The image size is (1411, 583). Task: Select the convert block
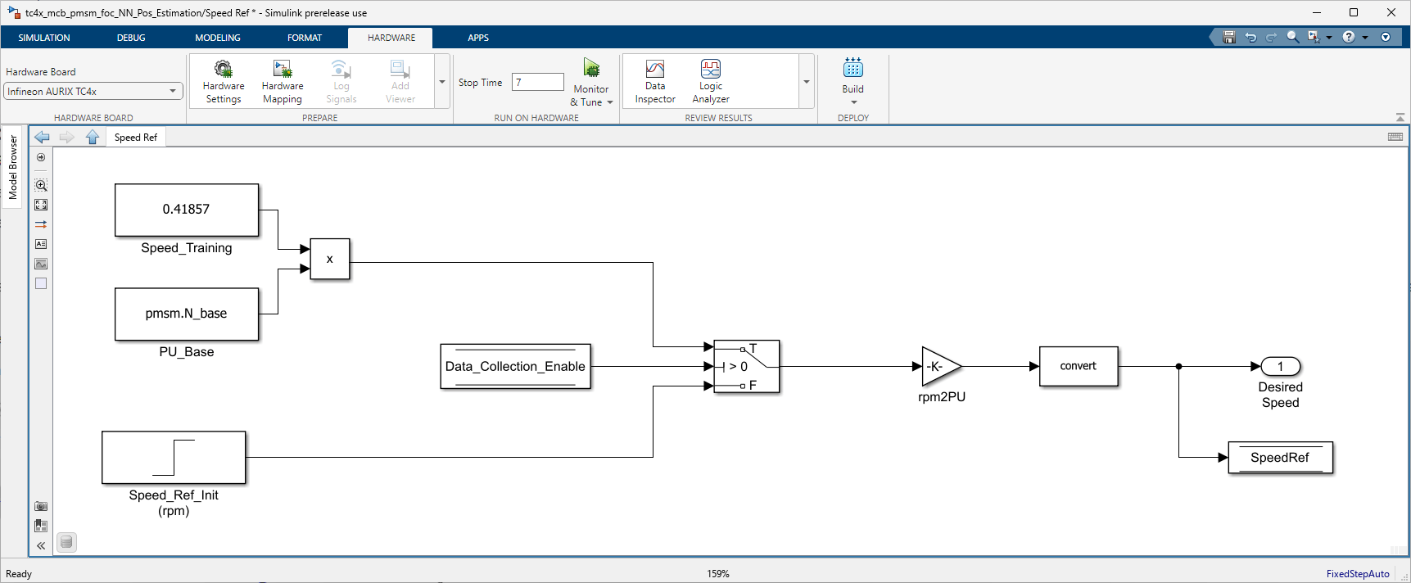[1079, 366]
